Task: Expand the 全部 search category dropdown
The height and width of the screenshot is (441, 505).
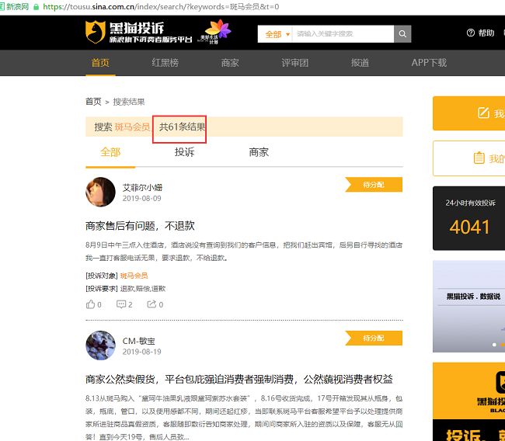Action: (277, 34)
